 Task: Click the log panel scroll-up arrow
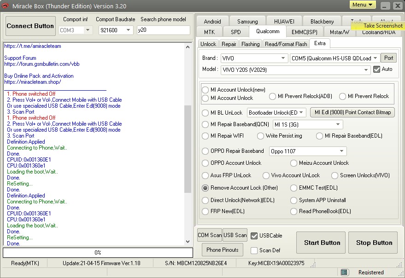point(188,47)
